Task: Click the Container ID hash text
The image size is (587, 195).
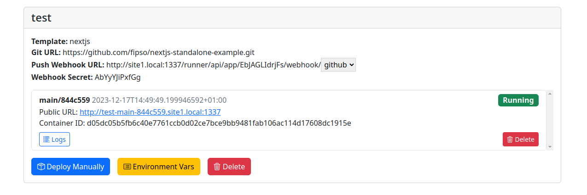Action: tap(219, 123)
